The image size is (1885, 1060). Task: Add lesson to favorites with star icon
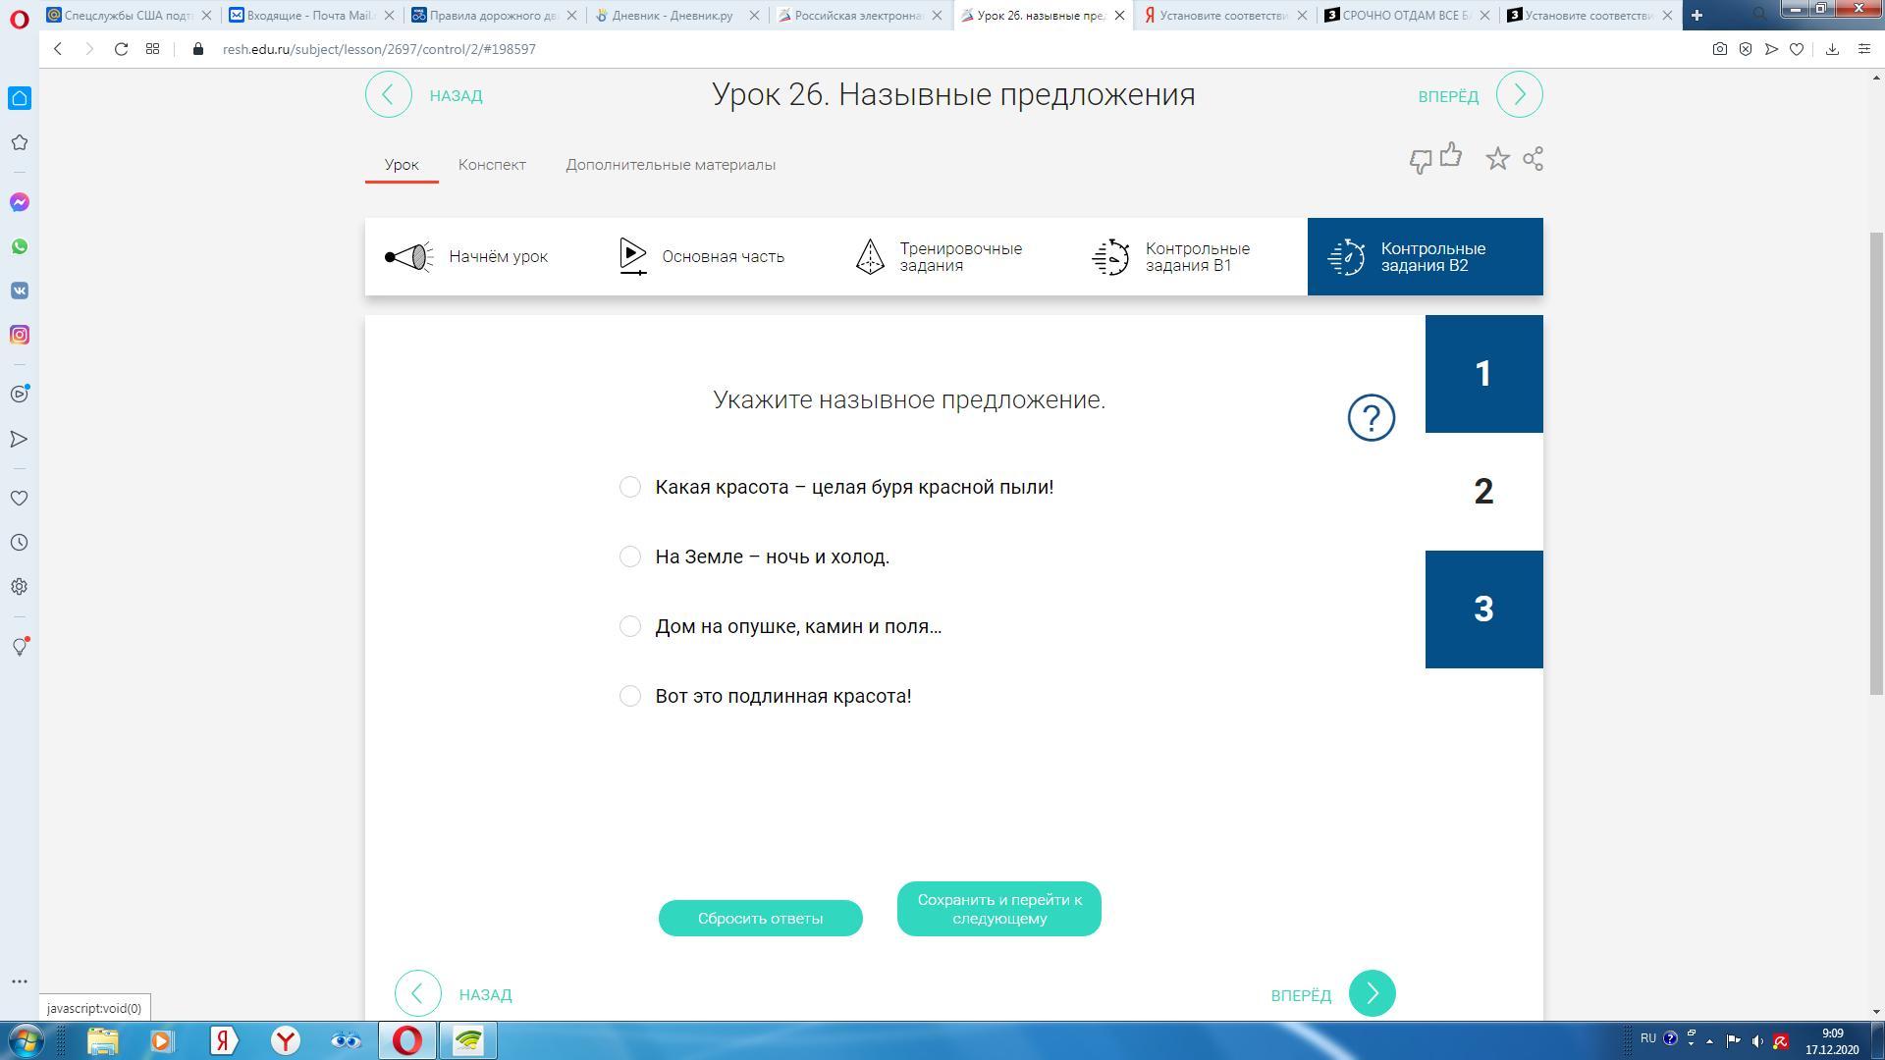(x=1496, y=159)
